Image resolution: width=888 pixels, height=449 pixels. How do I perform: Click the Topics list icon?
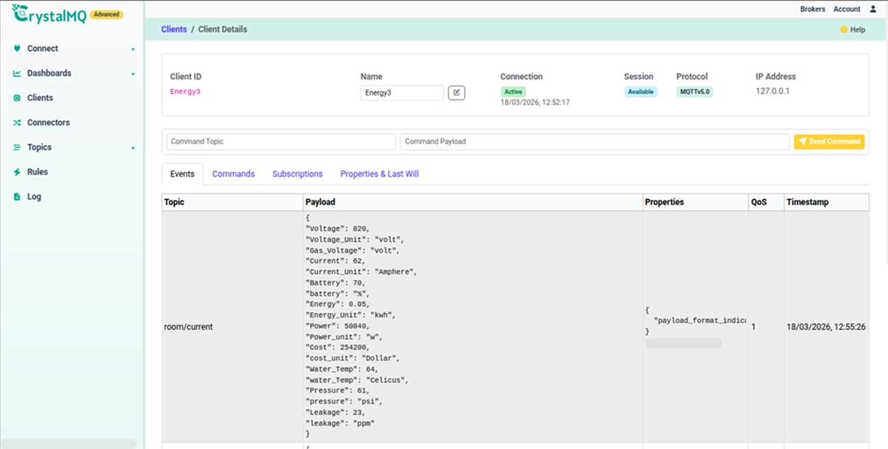(x=17, y=147)
